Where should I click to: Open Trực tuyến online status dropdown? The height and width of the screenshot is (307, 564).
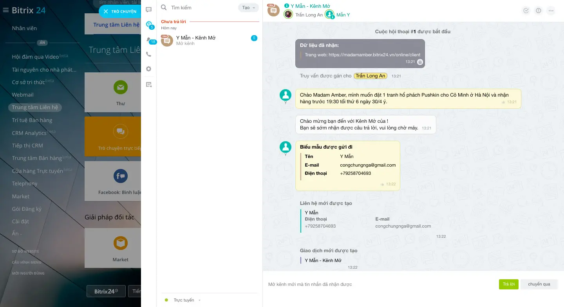[x=187, y=300]
